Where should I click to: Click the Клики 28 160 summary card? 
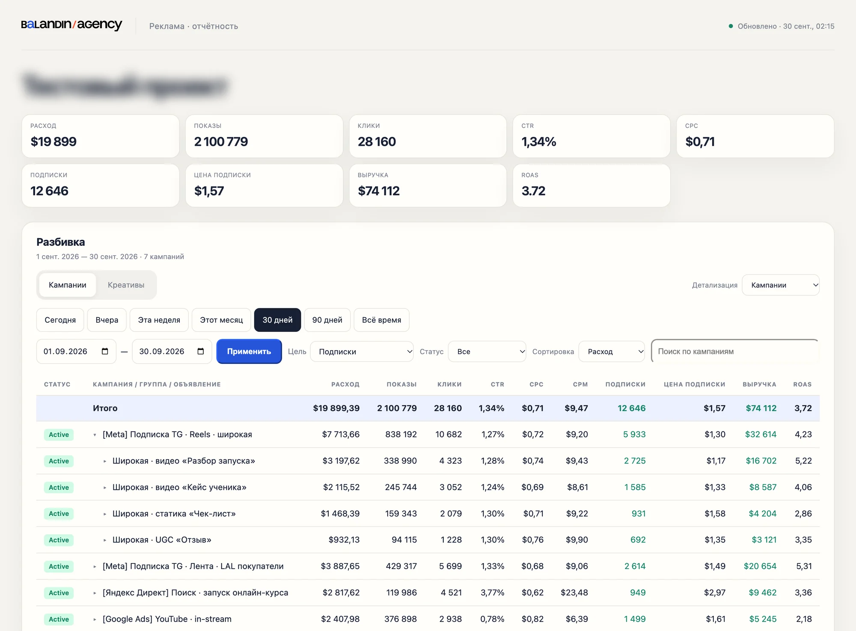click(x=428, y=136)
